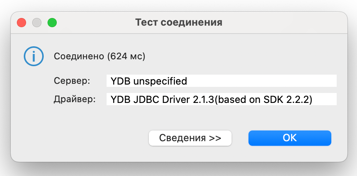Click the blue information icon
The image size is (357, 176).
click(33, 57)
